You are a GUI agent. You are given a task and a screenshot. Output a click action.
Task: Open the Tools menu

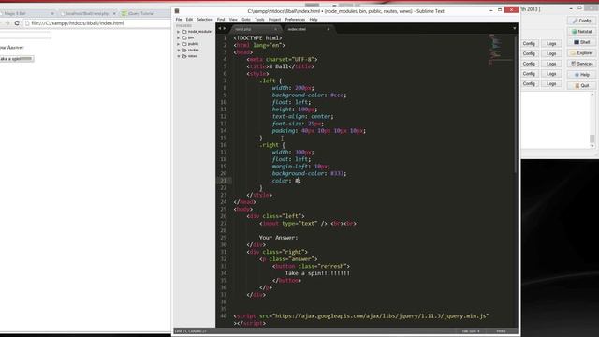pyautogui.click(x=259, y=19)
